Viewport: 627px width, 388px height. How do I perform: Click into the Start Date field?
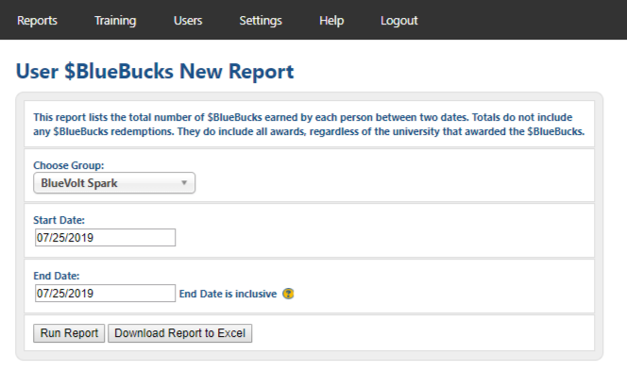pos(105,237)
